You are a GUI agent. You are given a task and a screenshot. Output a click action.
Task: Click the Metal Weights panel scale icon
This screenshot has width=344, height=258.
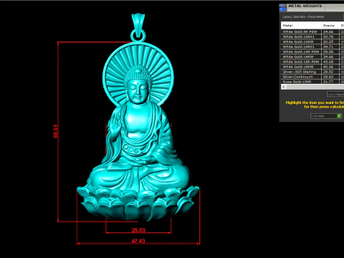pos(283,7)
